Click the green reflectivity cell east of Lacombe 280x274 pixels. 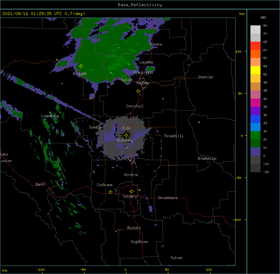click(150, 69)
